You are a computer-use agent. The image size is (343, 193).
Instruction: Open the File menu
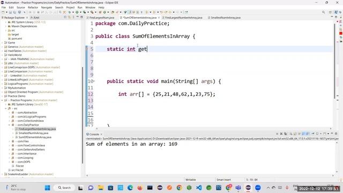pyautogui.click(x=4, y=8)
